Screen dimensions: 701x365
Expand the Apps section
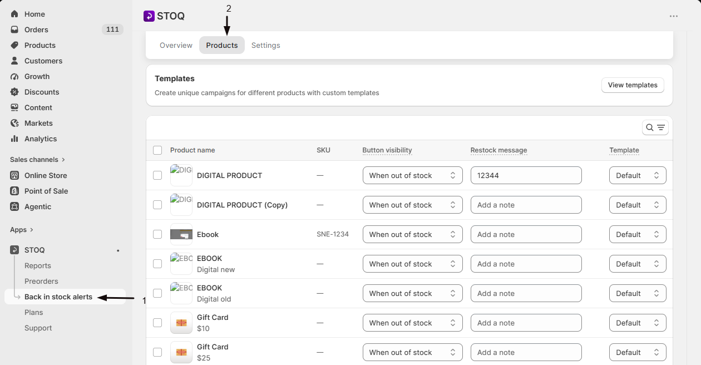22,230
